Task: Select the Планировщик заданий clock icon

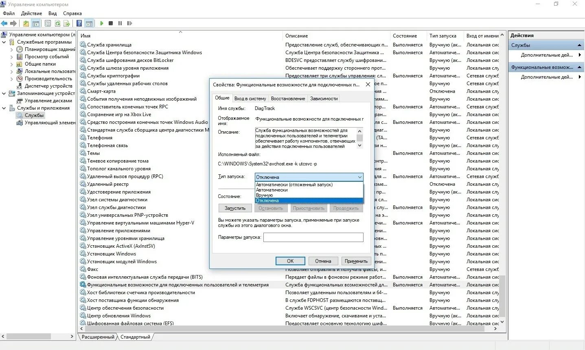Action: pos(19,49)
